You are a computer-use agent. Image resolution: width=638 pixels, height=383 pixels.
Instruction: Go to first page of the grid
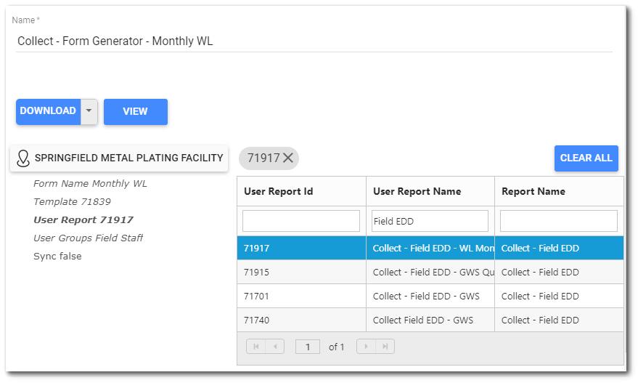point(256,347)
